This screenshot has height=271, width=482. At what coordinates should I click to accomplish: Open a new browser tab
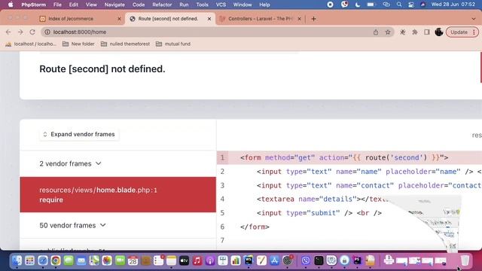(313, 19)
